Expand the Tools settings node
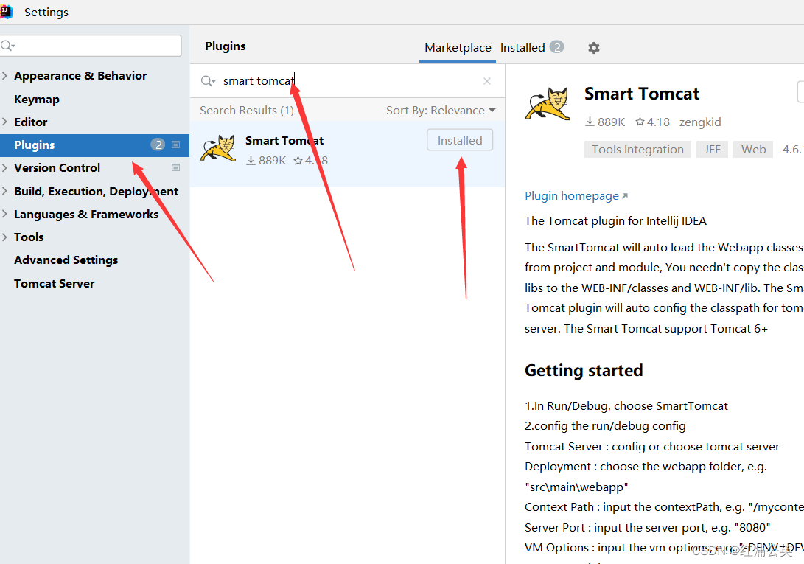The image size is (804, 564). point(4,237)
